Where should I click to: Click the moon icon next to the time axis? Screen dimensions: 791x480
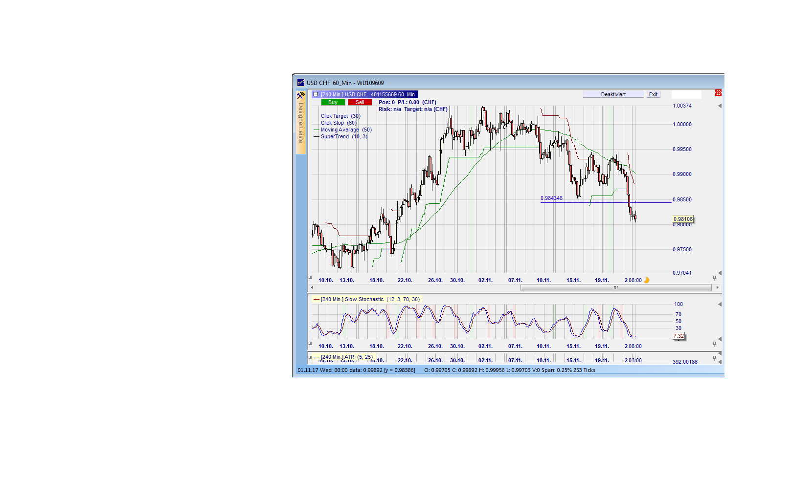point(646,280)
